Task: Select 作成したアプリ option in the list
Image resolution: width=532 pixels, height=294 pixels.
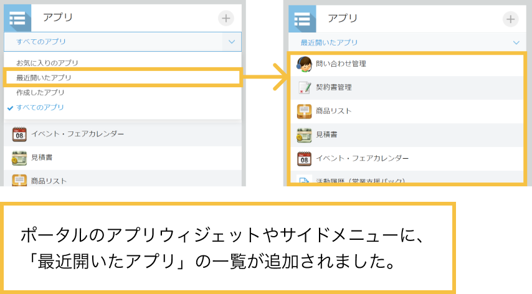Action: [x=40, y=92]
